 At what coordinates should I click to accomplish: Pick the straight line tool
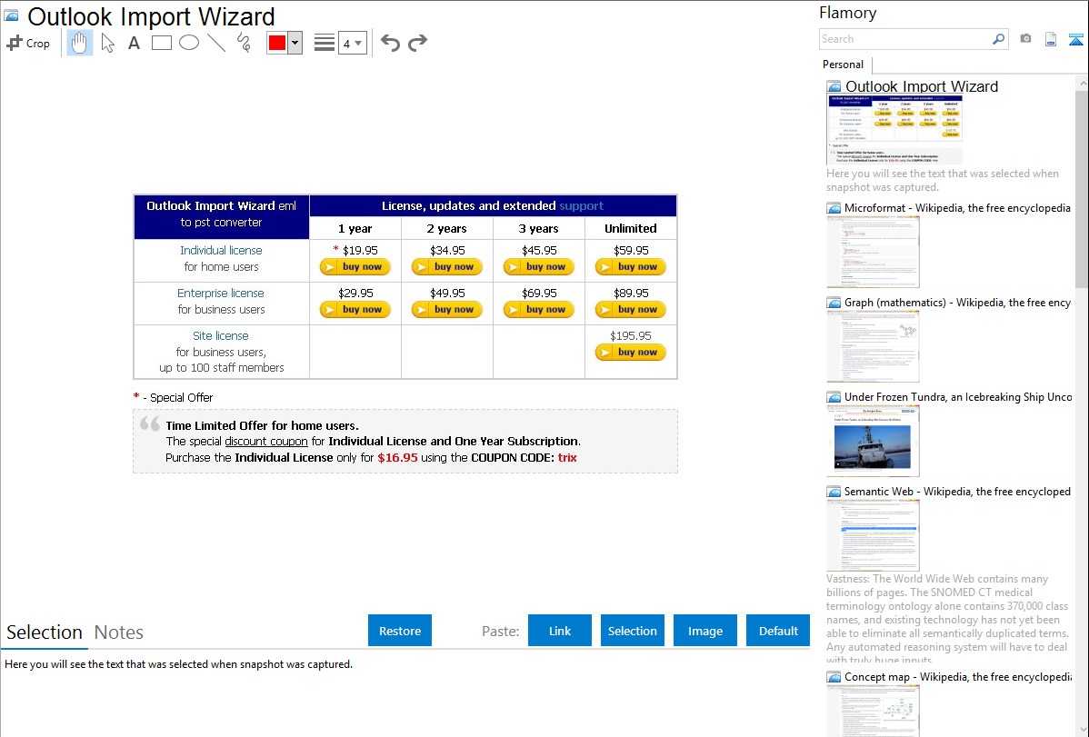click(216, 43)
